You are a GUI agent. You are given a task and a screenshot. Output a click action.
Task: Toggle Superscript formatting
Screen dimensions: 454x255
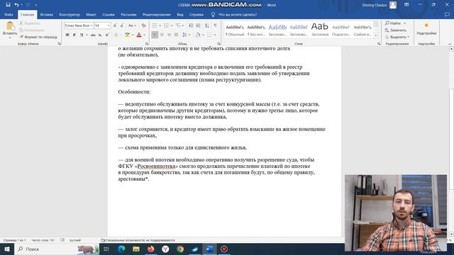pyautogui.click(x=107, y=35)
